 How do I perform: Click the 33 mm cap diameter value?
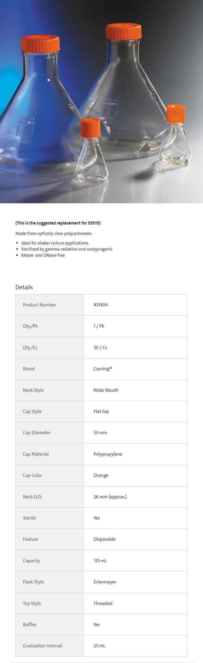[x=100, y=432]
